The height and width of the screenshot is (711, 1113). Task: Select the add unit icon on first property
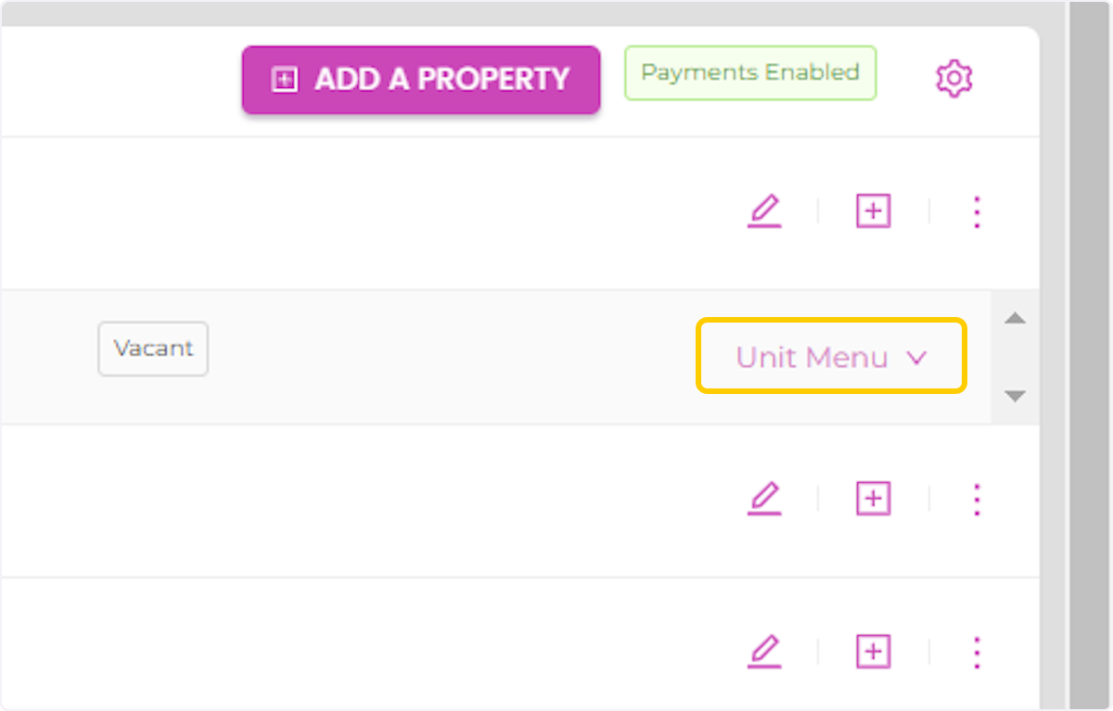coord(872,211)
